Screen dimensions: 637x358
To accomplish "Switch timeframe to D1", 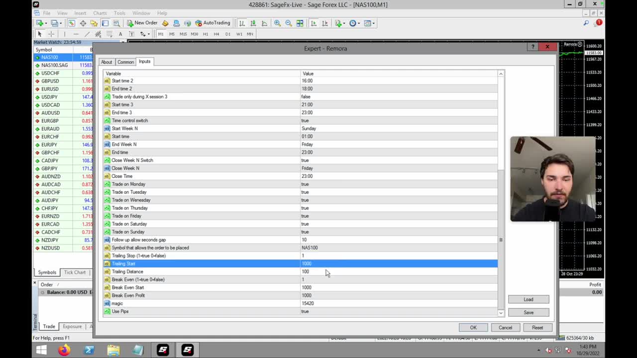I will pyautogui.click(x=228, y=34).
